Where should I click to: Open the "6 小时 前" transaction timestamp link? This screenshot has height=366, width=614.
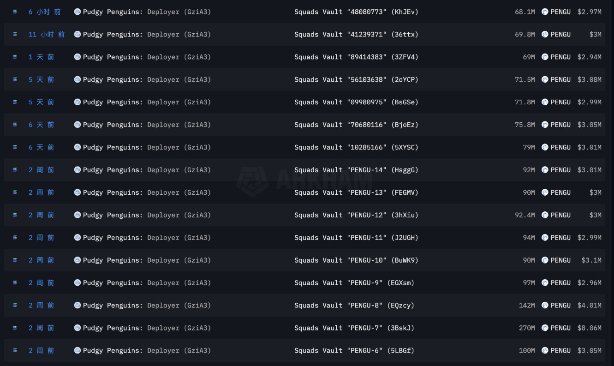point(44,12)
